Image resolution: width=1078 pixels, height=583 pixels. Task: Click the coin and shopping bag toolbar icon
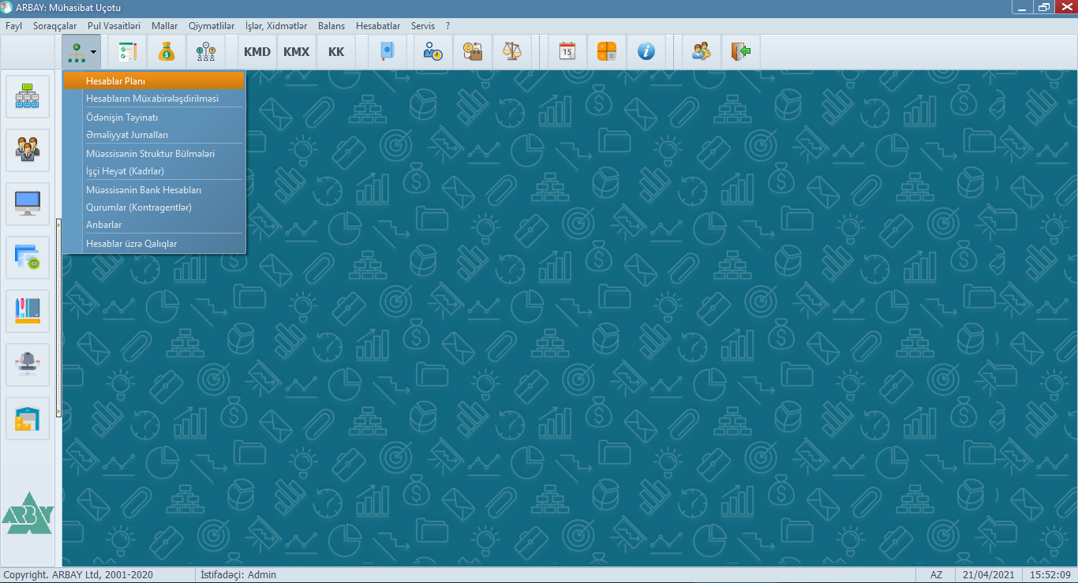pyautogui.click(x=473, y=52)
